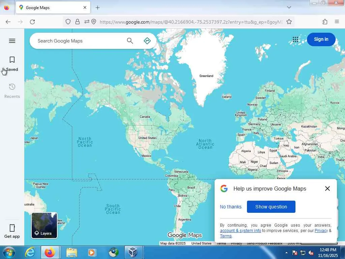Expand the list all tabs chevron
The height and width of the screenshot is (259, 345).
(289, 7)
